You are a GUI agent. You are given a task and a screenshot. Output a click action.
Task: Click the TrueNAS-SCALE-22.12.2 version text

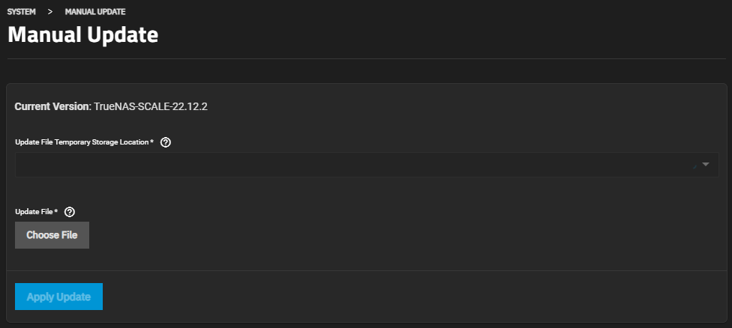tap(150, 106)
